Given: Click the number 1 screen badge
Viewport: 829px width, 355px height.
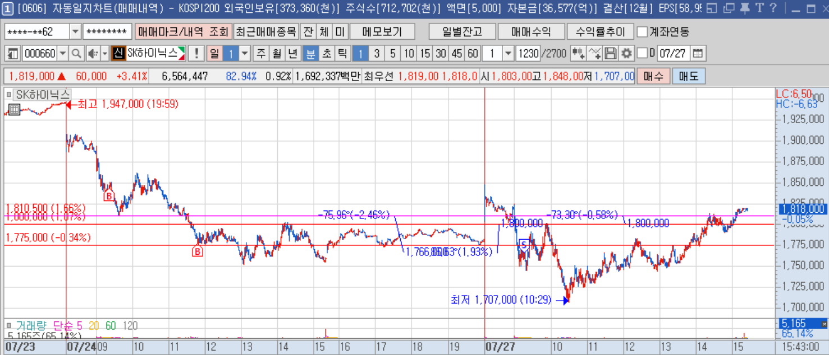Looking at the screenshot, I should (x=8, y=8).
